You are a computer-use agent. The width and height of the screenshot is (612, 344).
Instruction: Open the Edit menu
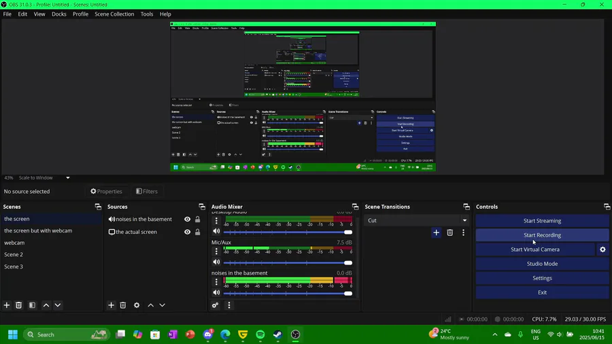point(22,14)
